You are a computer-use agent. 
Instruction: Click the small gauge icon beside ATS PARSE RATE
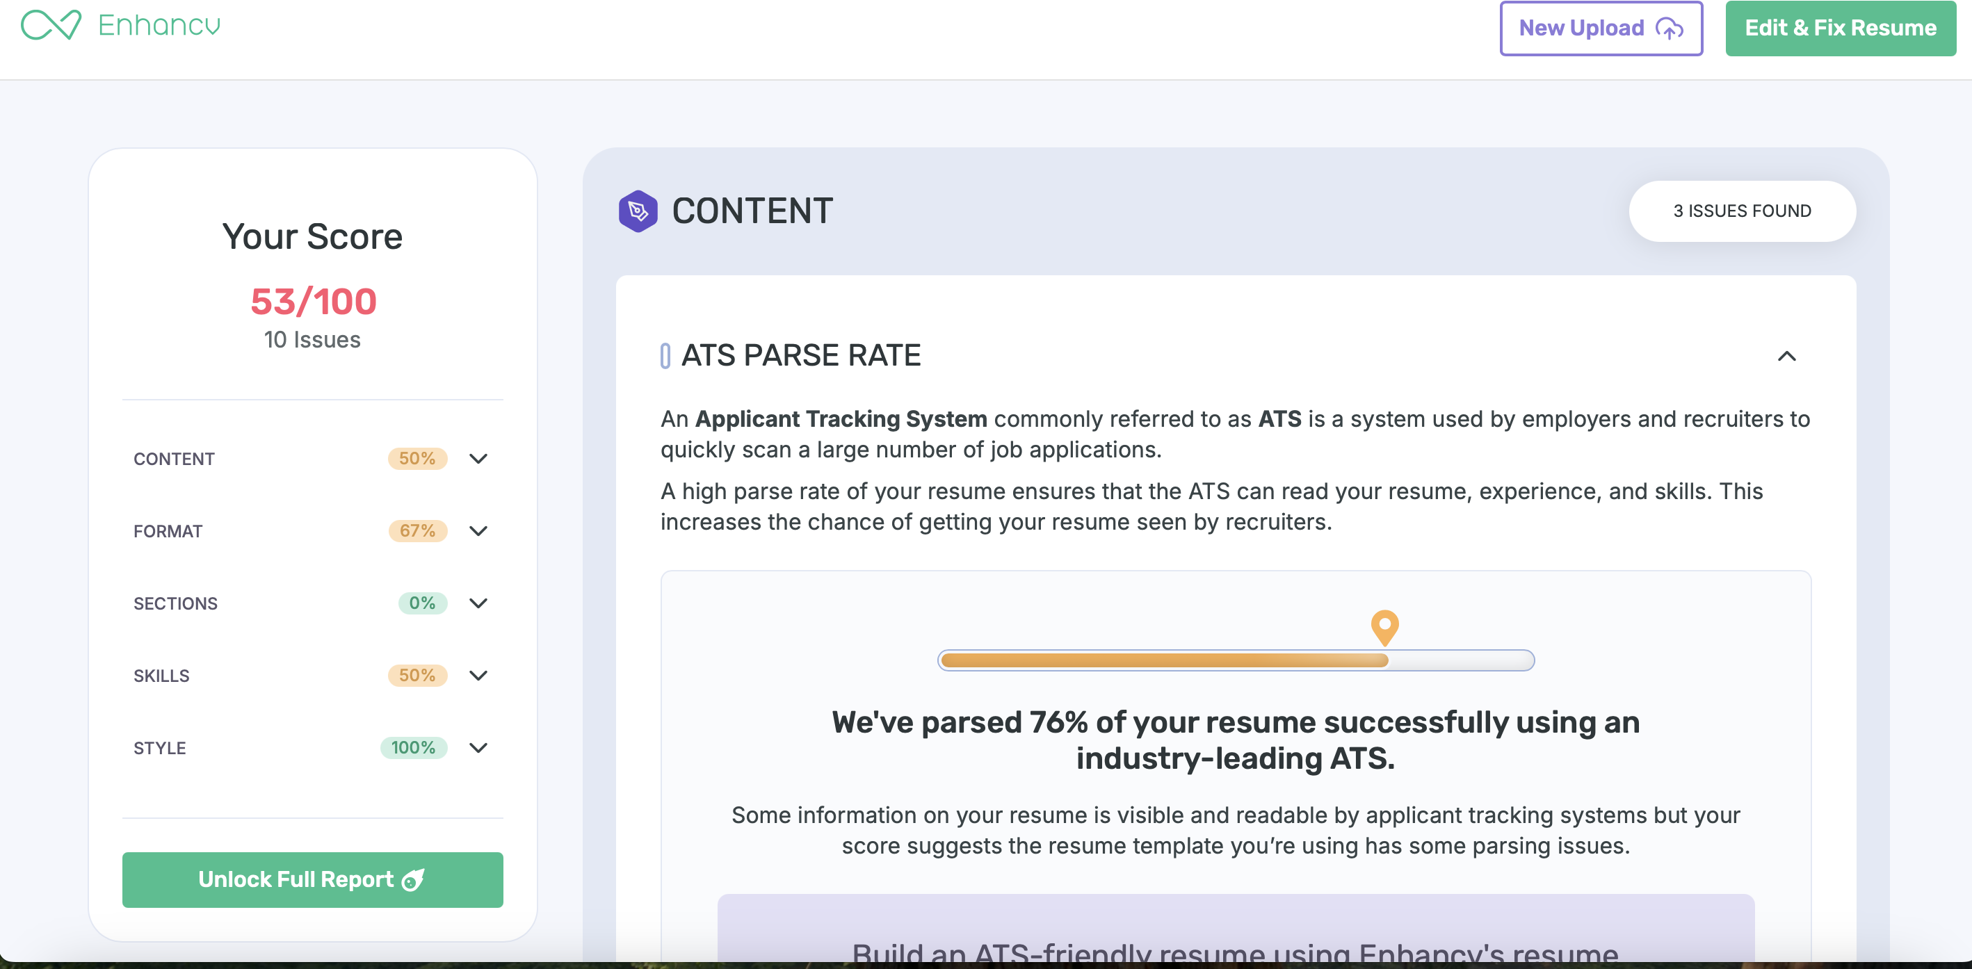click(x=665, y=355)
